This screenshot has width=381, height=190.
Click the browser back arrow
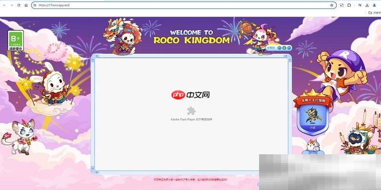(4, 5)
